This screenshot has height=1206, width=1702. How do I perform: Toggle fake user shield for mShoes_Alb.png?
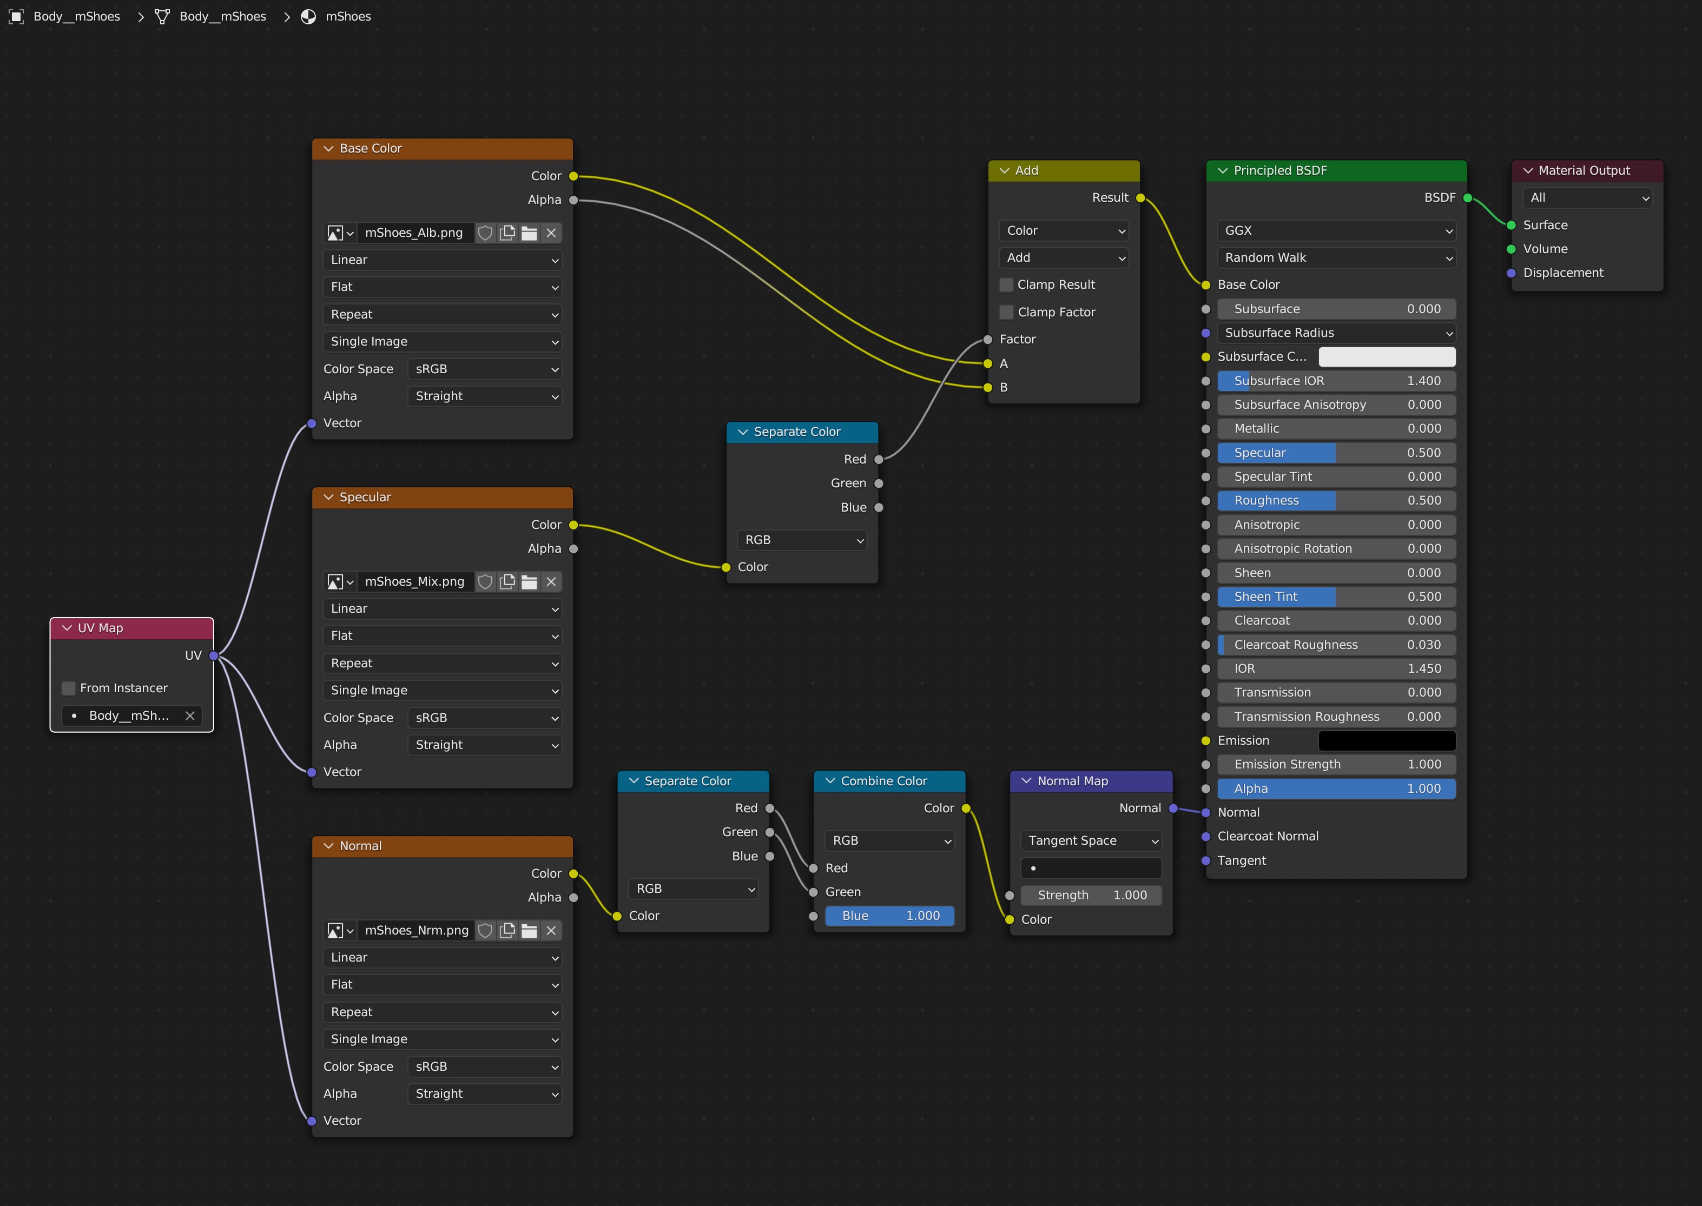485,233
